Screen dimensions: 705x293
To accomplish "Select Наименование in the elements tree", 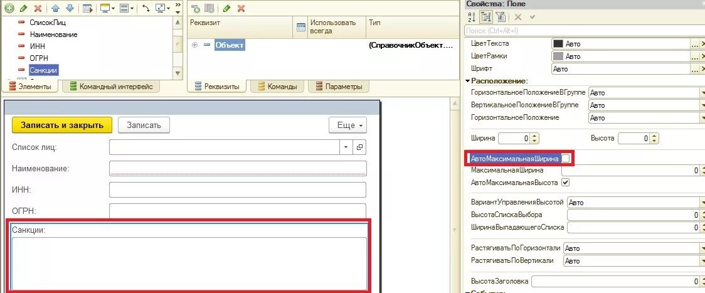I will [53, 35].
